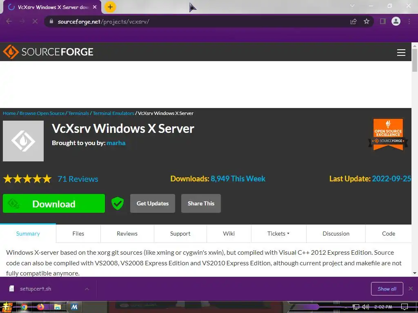Close the downloads bar

[x=411, y=289]
